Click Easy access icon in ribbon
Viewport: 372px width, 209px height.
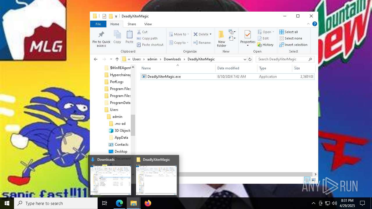point(232,38)
